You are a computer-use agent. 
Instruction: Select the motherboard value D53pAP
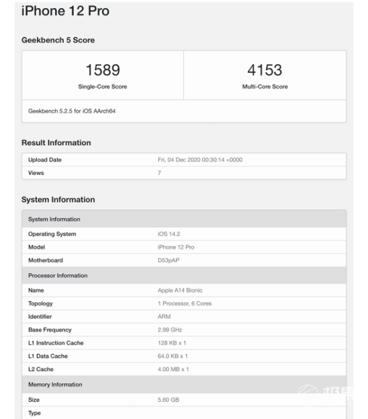(169, 260)
